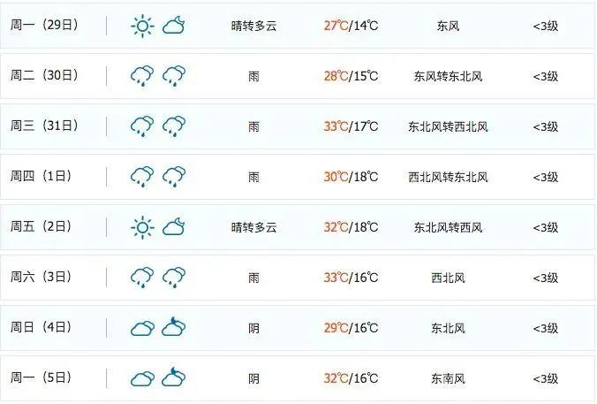
Task: Click the first rain icon for 周六 3日
Action: (142, 277)
